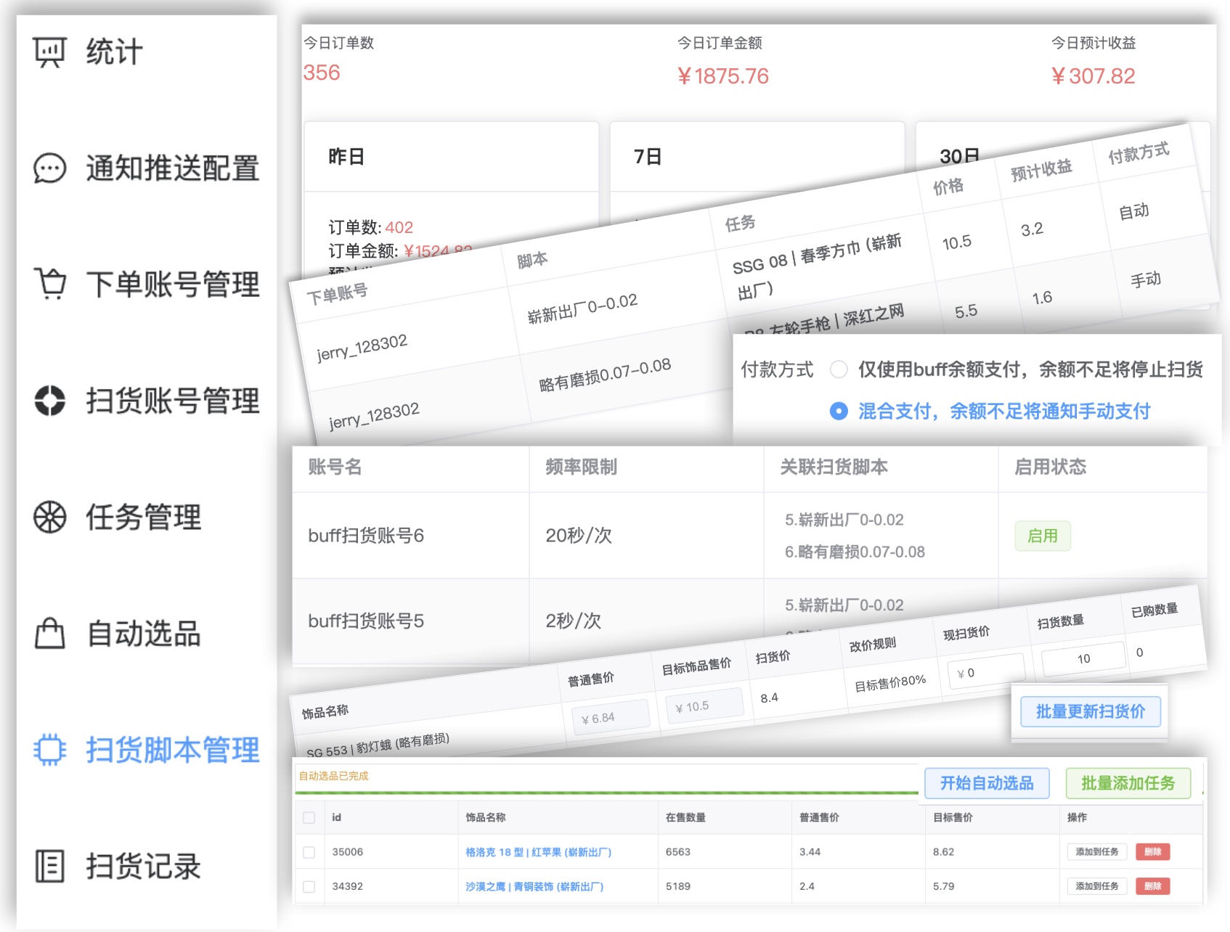Click the 20秒/次 frequency cell
This screenshot has height=932, width=1230.
(x=579, y=536)
